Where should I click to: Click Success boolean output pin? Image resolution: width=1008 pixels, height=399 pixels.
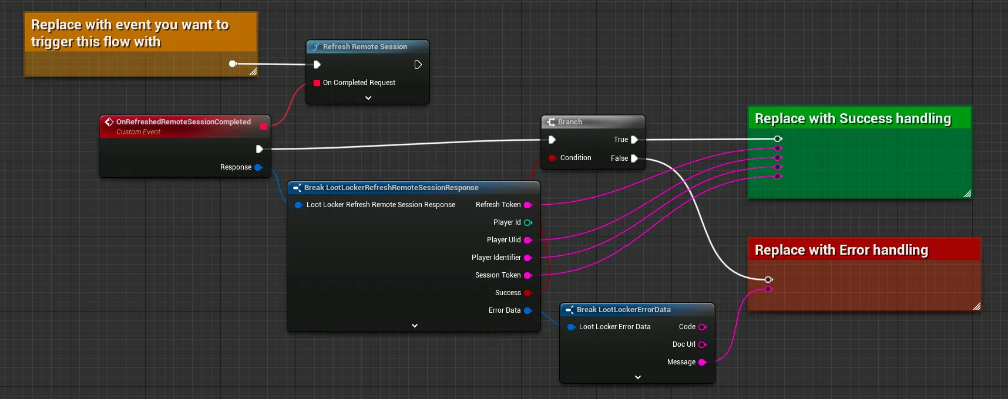click(x=527, y=293)
